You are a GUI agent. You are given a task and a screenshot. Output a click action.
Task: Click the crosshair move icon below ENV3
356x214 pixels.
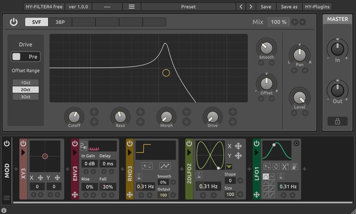click(x=75, y=195)
